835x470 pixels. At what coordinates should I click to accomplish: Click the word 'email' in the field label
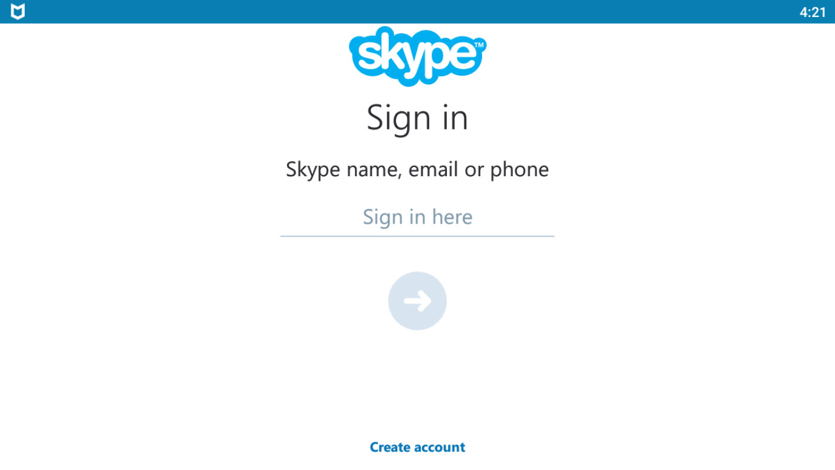point(433,169)
